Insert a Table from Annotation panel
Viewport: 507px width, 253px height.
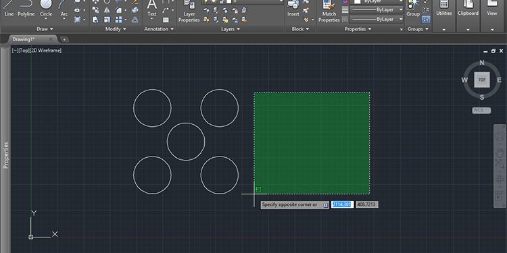coord(166,20)
